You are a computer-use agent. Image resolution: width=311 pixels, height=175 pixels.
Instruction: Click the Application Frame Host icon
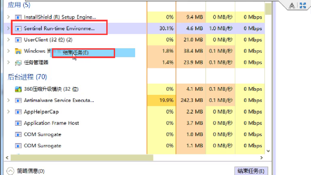pos(18,123)
